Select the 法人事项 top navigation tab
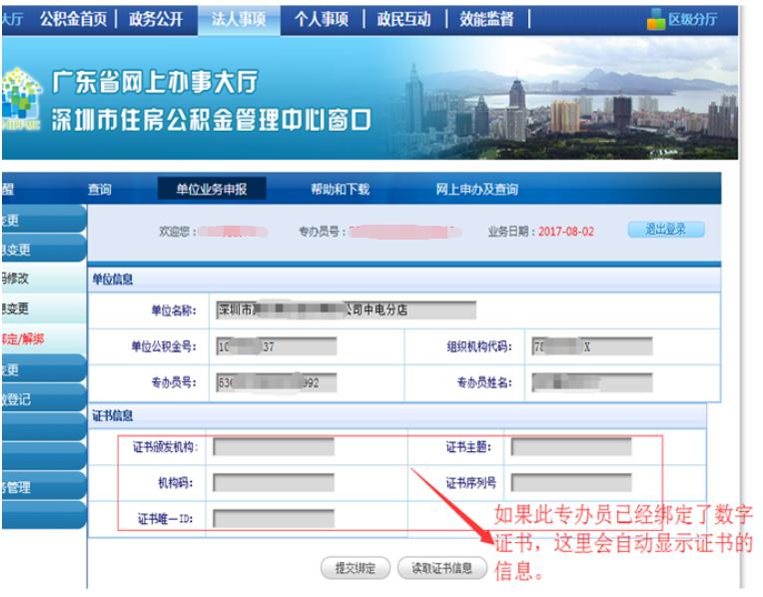The image size is (763, 597). [239, 19]
